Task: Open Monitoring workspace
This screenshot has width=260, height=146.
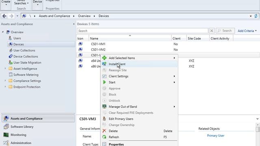Action: click(x=38, y=135)
